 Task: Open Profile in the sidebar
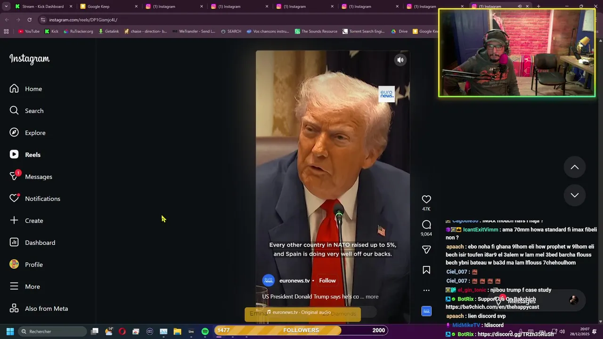click(26, 265)
